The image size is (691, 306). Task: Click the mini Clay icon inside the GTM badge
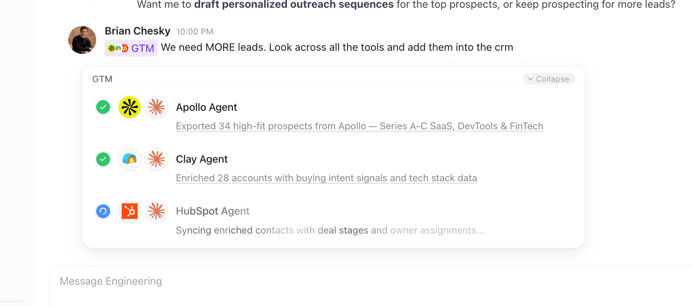click(x=118, y=48)
